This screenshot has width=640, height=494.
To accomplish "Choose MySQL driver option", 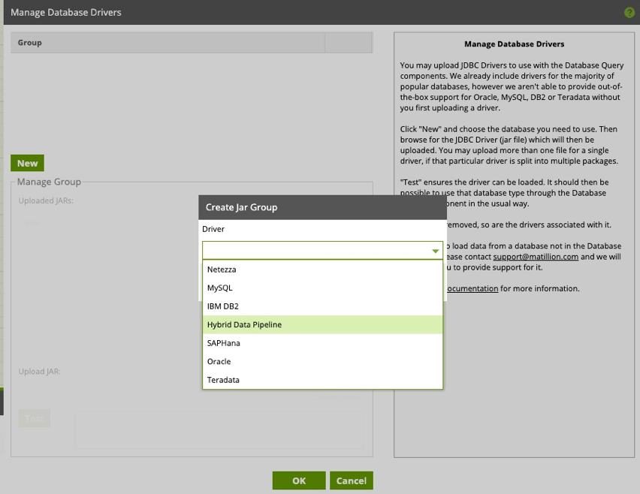I will 322,288.
